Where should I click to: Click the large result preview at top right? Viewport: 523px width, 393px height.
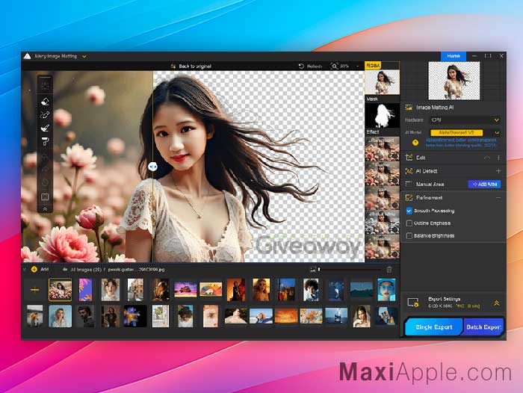point(454,81)
